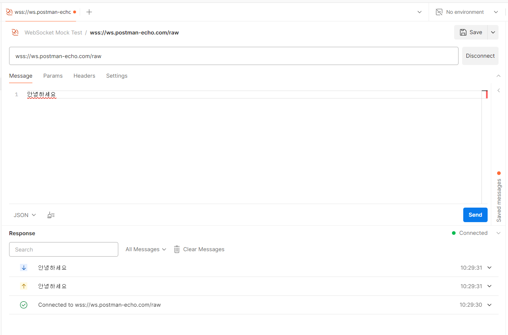The height and width of the screenshot is (335, 508).
Task: Click the received-message down arrow icon
Action: coord(24,267)
